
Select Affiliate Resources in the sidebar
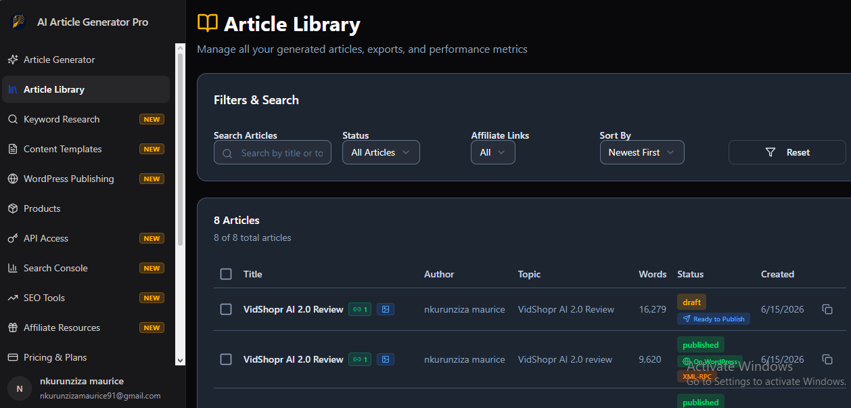pos(86,327)
